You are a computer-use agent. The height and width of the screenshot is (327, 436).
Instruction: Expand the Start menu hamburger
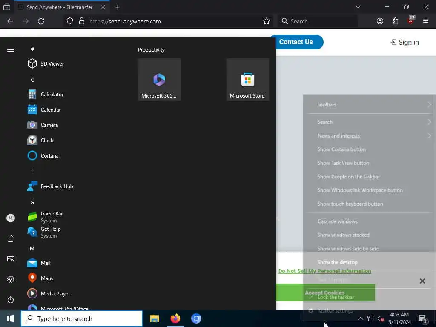[x=11, y=49]
